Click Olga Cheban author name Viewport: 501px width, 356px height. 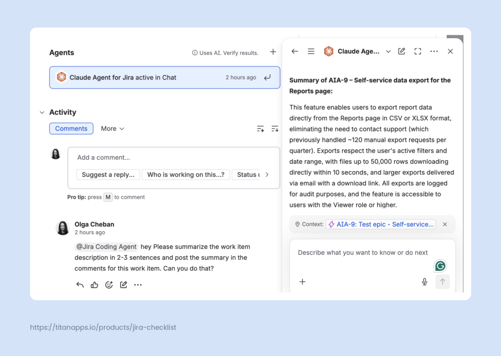coord(94,224)
